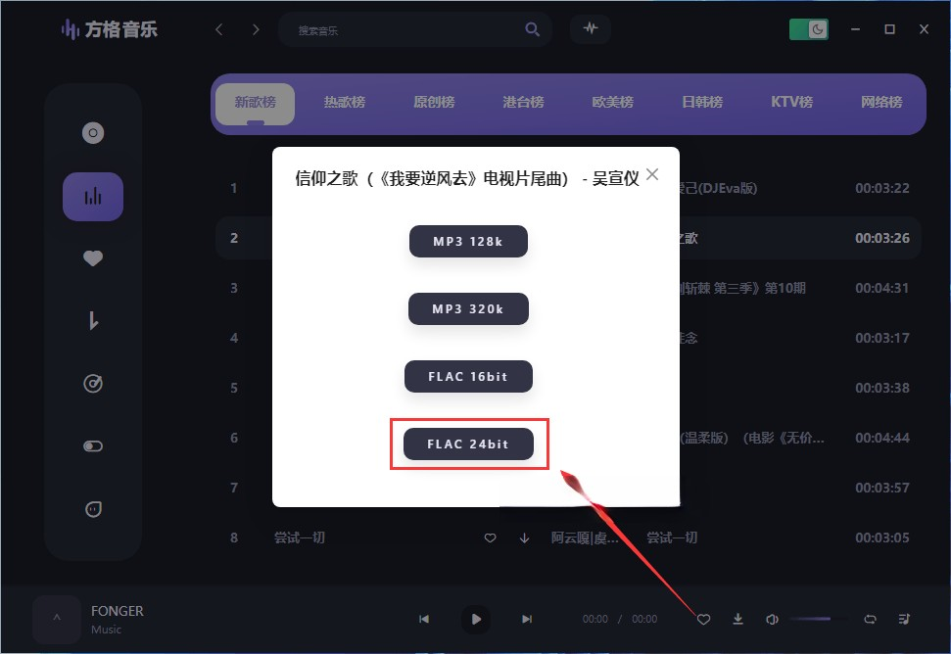Image resolution: width=951 pixels, height=654 pixels.
Task: Click the search magnifier icon
Action: 532,29
